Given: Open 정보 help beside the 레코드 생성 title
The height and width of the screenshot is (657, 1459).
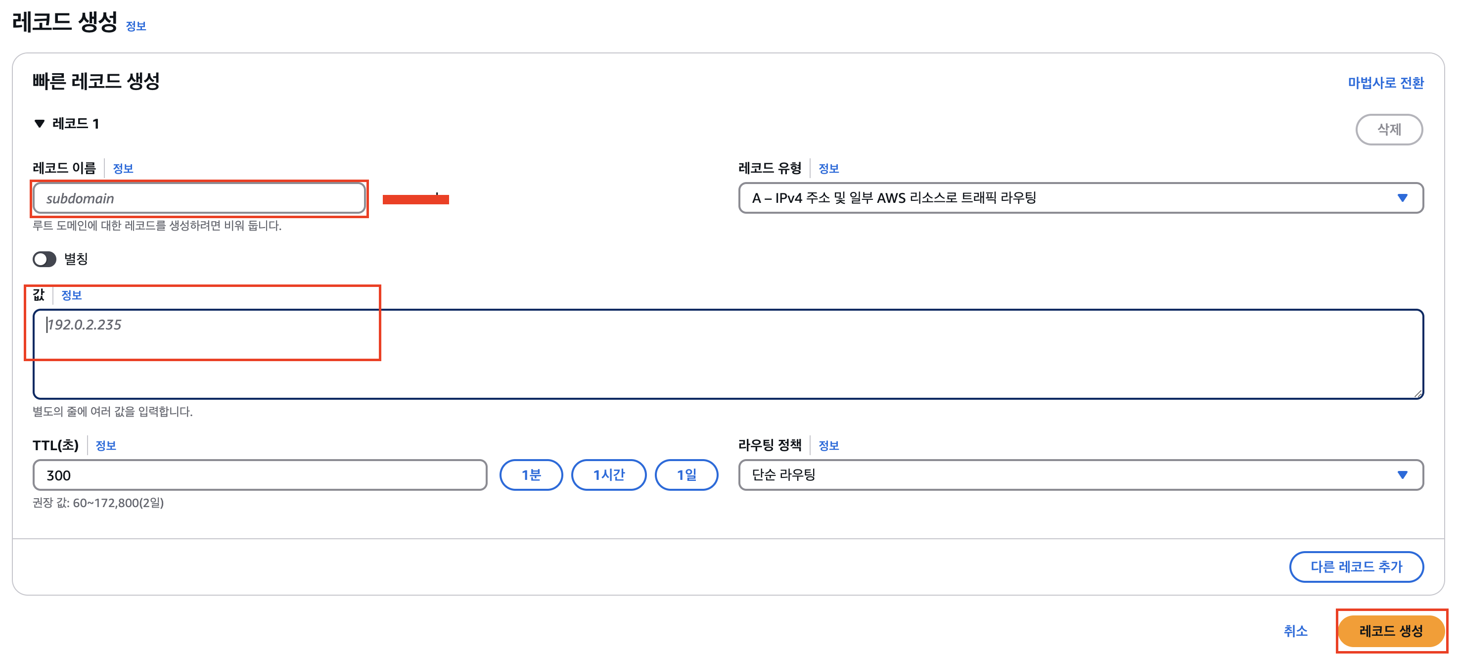Looking at the screenshot, I should click(136, 26).
